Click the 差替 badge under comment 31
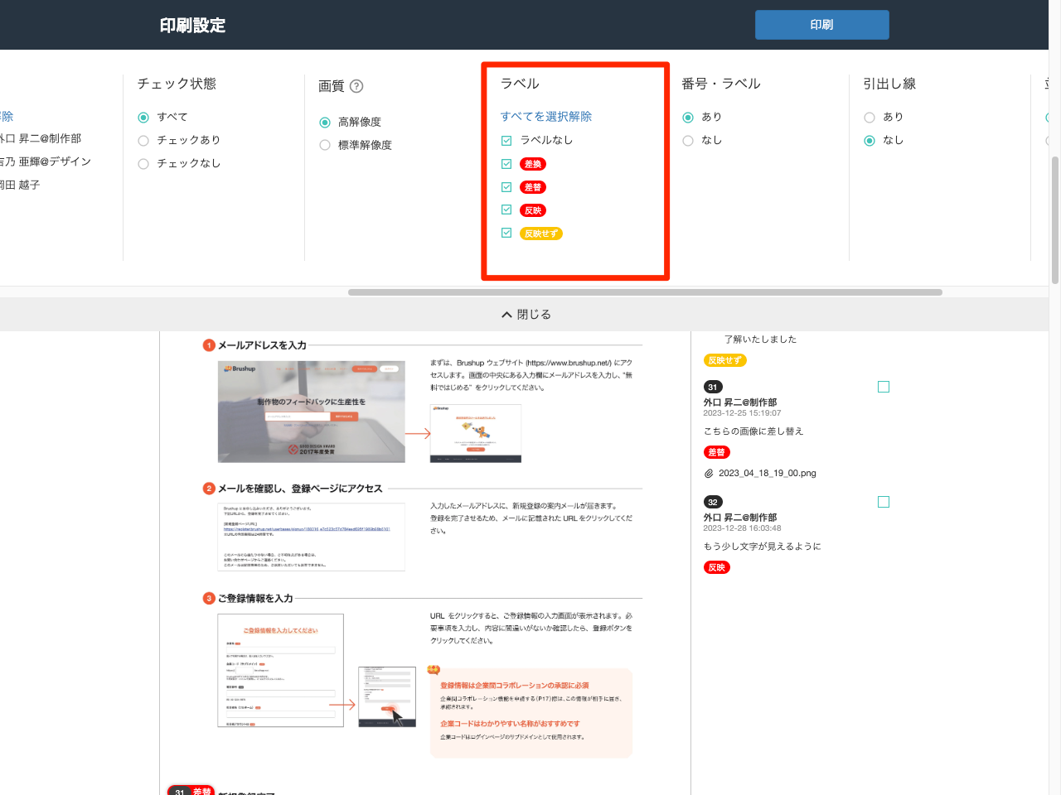The height and width of the screenshot is (795, 1061). click(716, 452)
